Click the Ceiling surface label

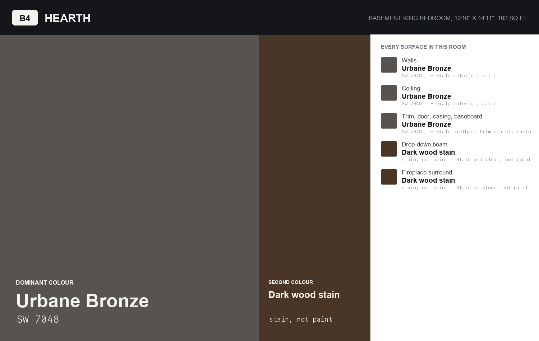[411, 88]
